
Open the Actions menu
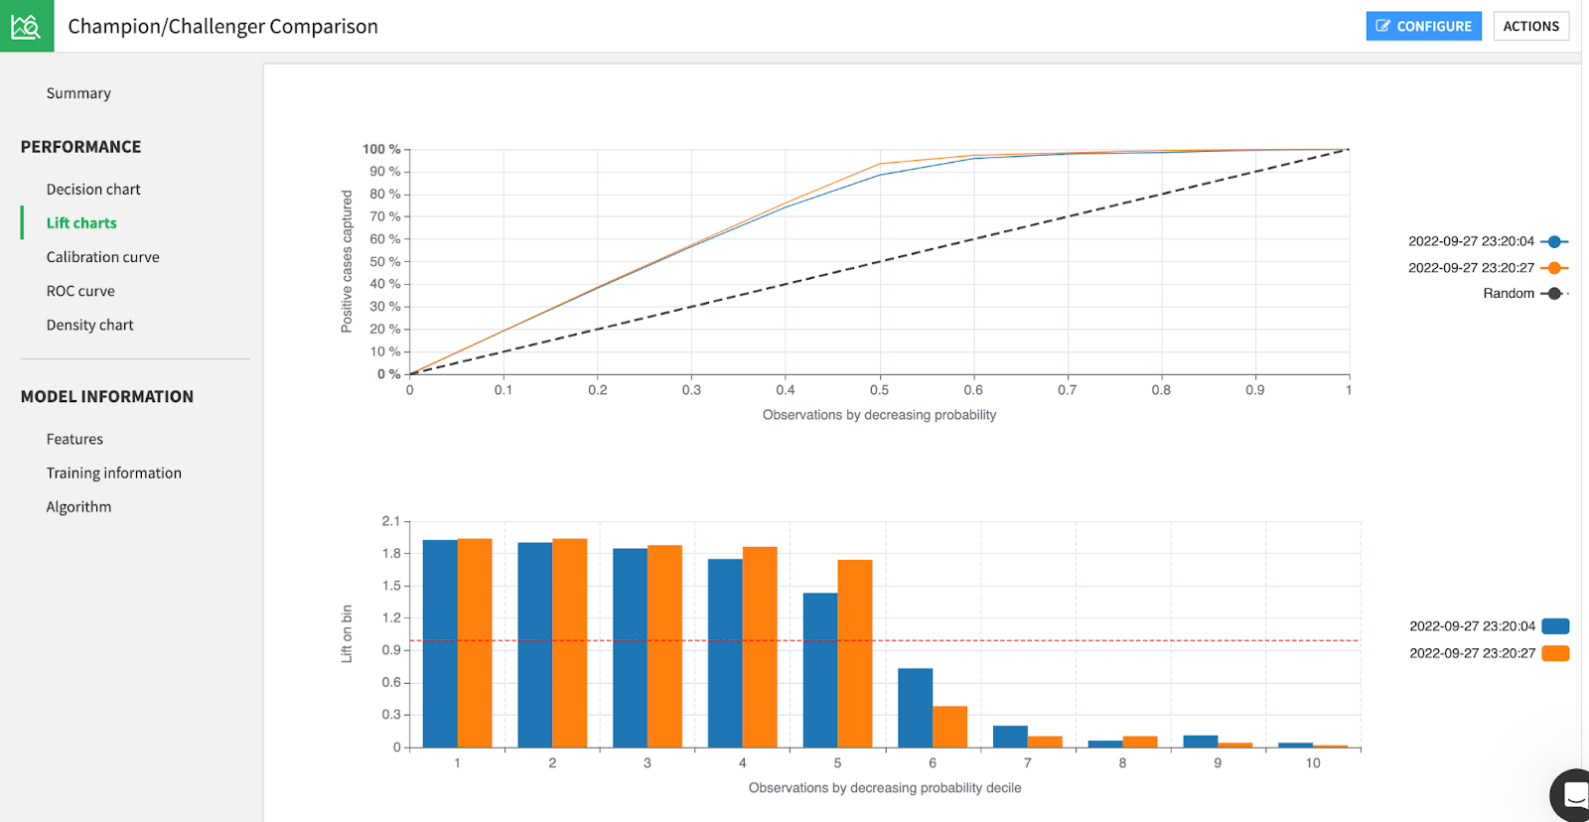(x=1530, y=26)
